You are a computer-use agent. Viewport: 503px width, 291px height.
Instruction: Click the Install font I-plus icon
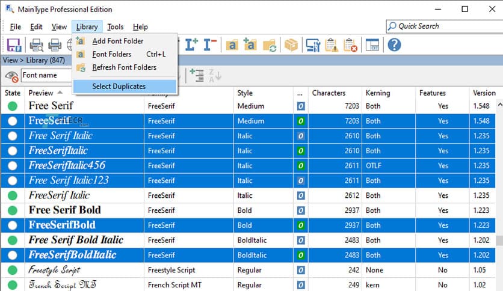click(191, 45)
